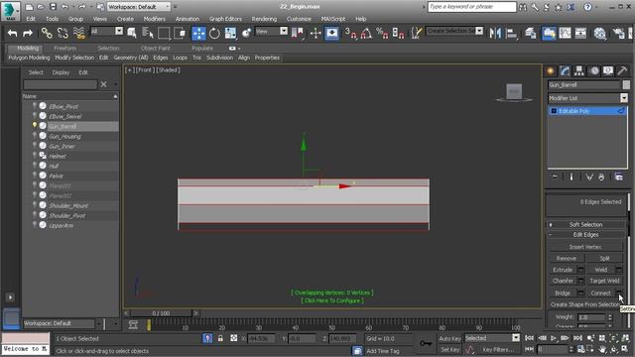Viewport: 635px width, 357px height.
Task: Open the Display command panel tab
Action: (608, 70)
